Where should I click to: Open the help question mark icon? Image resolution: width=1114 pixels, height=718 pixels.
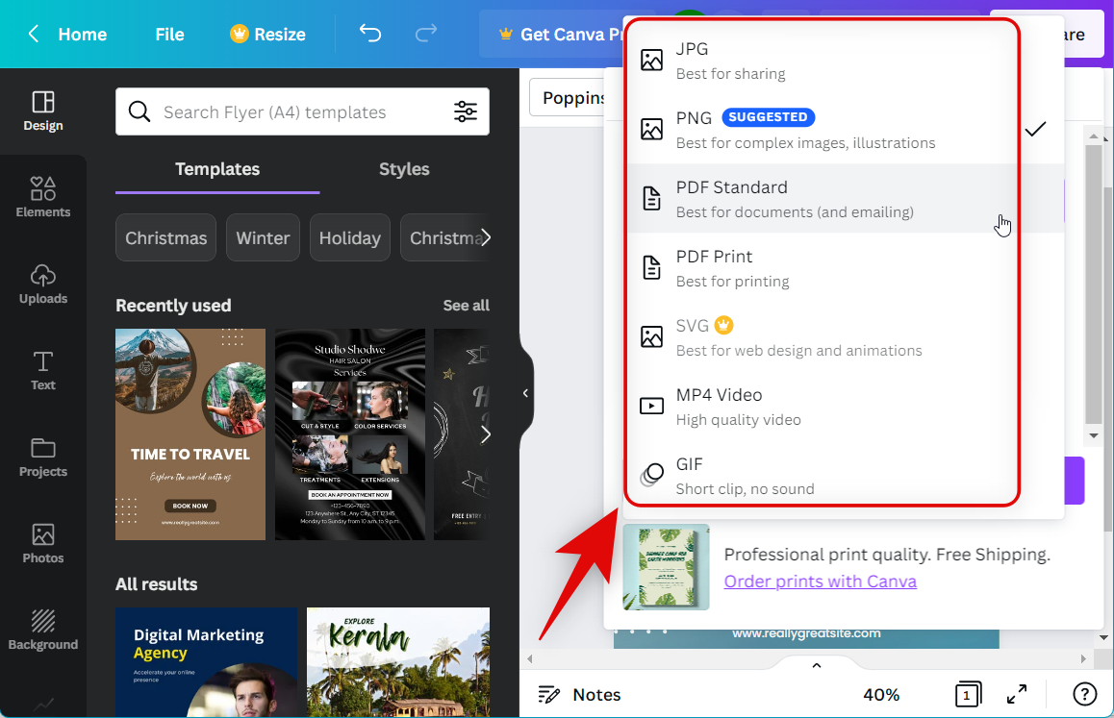click(1084, 694)
